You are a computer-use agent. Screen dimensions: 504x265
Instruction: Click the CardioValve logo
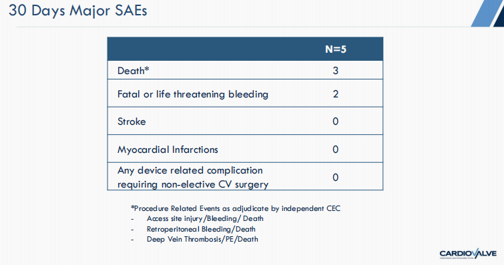coord(468,254)
